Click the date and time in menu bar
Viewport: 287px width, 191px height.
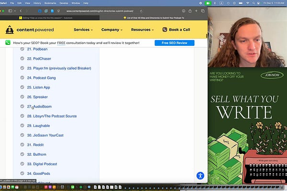tap(274, 3)
